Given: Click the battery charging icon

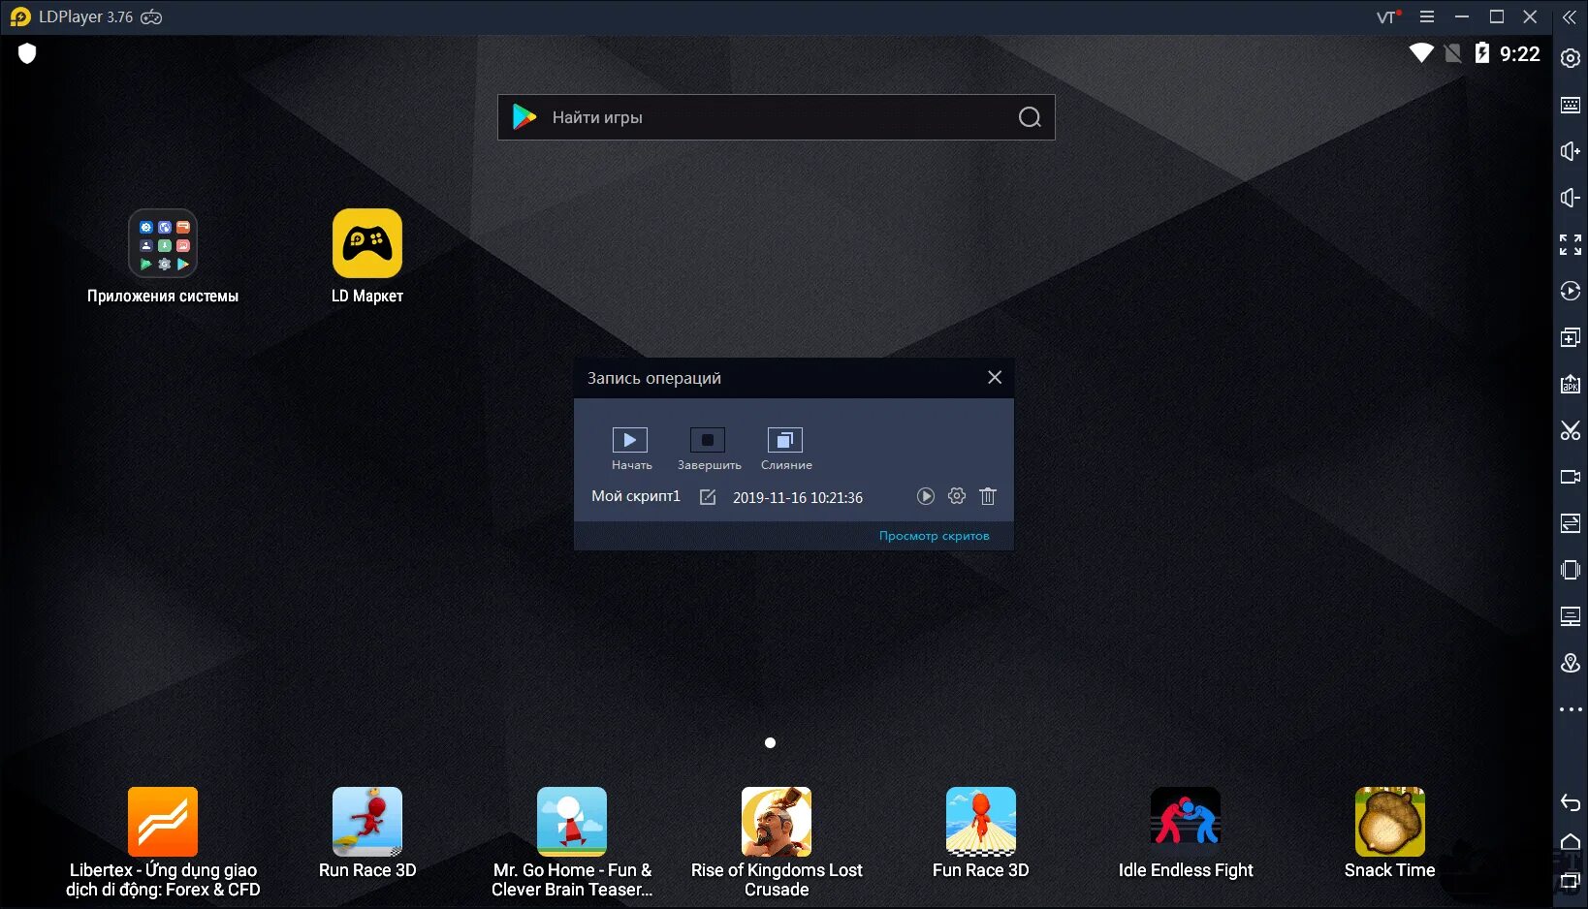Looking at the screenshot, I should click(x=1481, y=53).
